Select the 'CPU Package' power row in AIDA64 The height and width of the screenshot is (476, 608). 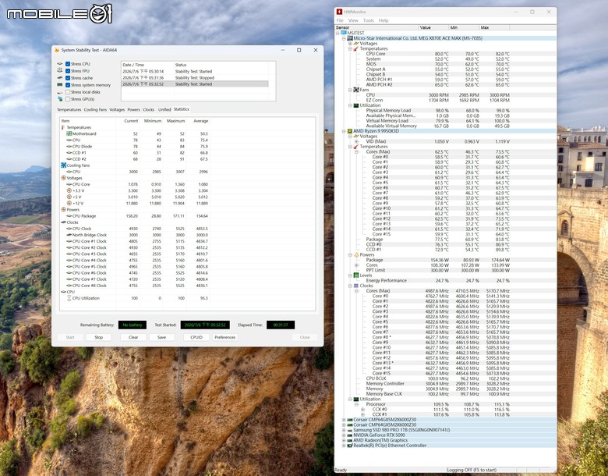(x=135, y=216)
